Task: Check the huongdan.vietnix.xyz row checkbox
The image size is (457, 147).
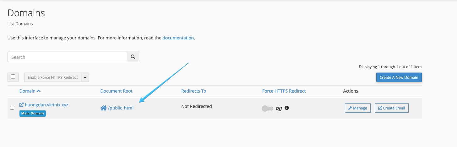Action: click(12, 108)
